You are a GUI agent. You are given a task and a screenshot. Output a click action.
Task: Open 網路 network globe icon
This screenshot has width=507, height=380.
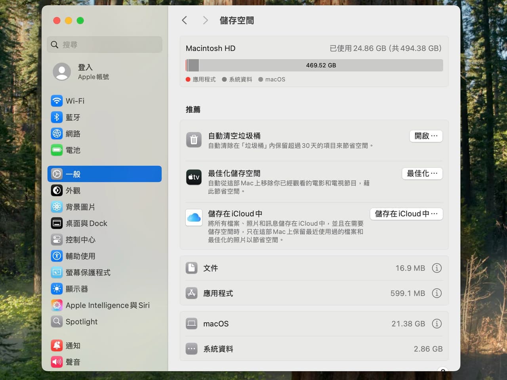click(57, 134)
